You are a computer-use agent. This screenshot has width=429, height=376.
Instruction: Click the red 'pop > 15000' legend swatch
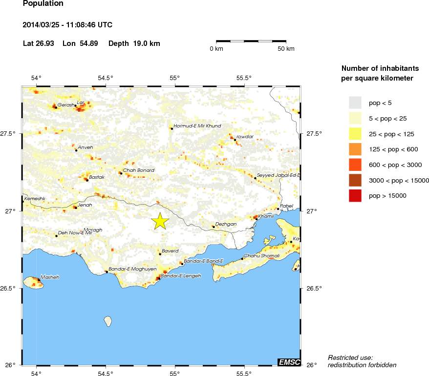(355, 196)
